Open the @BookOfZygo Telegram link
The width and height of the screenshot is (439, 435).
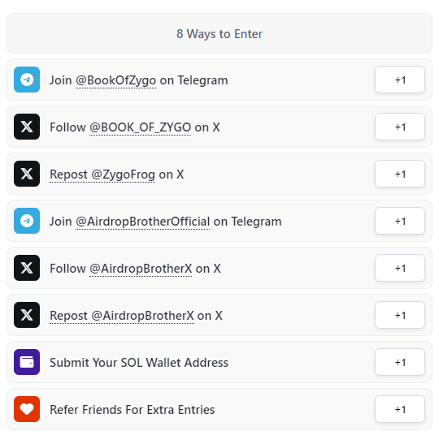coord(116,80)
